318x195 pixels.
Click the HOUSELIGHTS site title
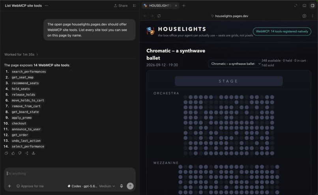click(x=182, y=29)
